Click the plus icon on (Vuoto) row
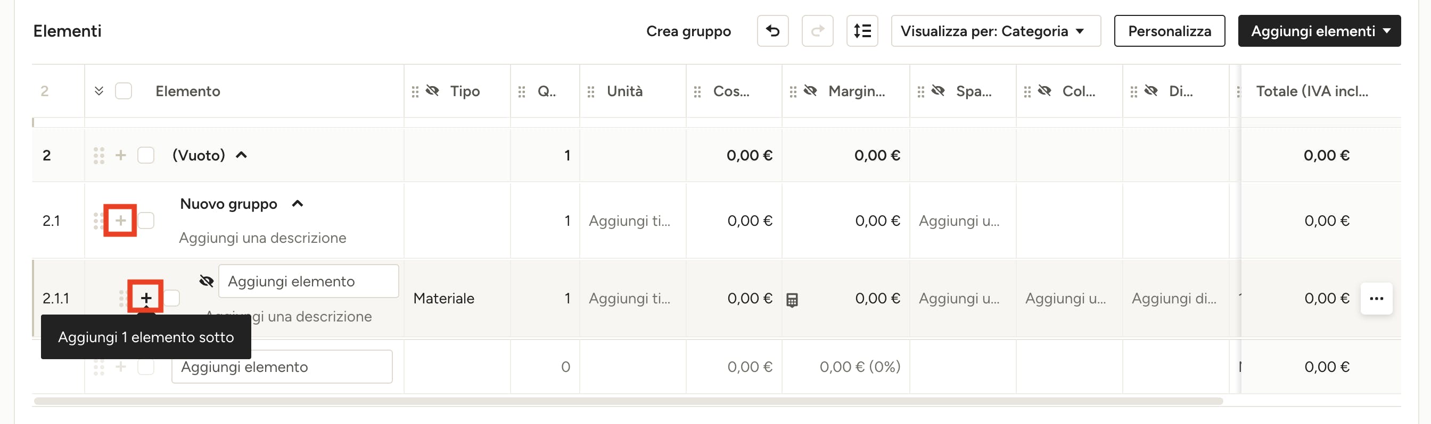1431x424 pixels. coord(120,155)
